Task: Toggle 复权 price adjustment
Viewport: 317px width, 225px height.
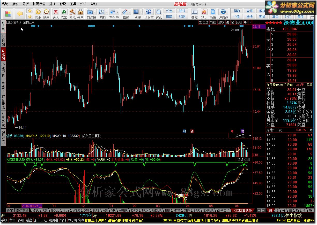Action: pyautogui.click(x=221, y=22)
